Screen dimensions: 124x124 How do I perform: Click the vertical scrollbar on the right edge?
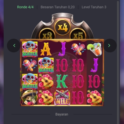pyautogui.click(x=118, y=62)
